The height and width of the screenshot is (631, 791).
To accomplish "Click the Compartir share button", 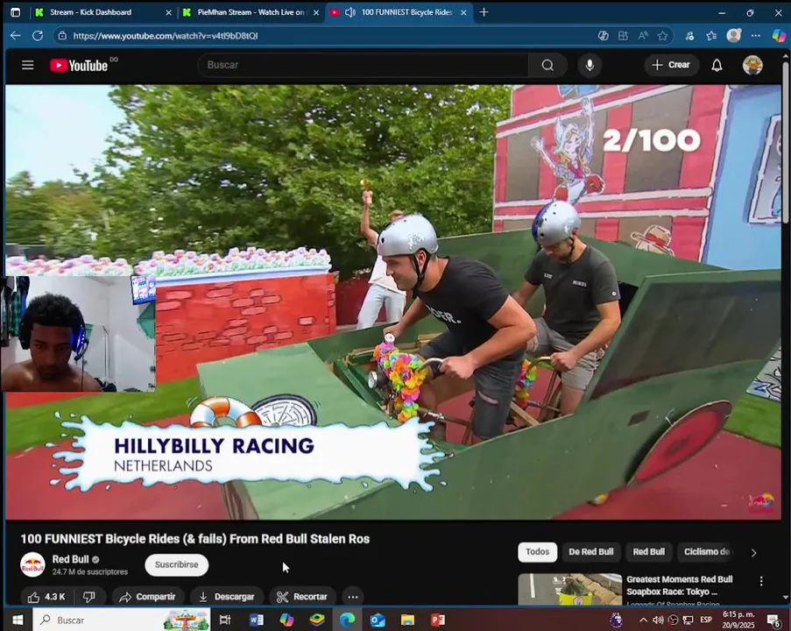I will click(147, 597).
